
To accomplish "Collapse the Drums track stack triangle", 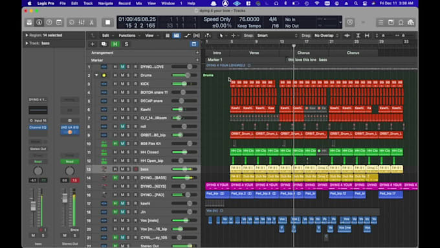I will (x=96, y=75).
